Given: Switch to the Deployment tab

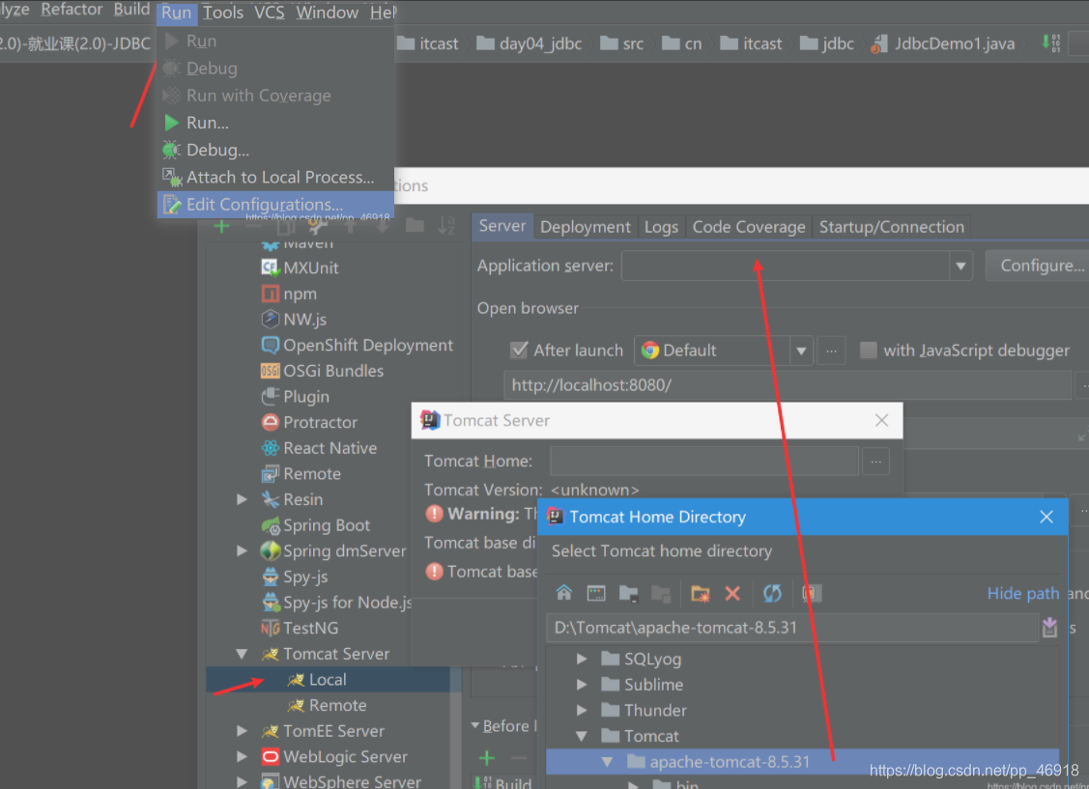Looking at the screenshot, I should pos(586,227).
